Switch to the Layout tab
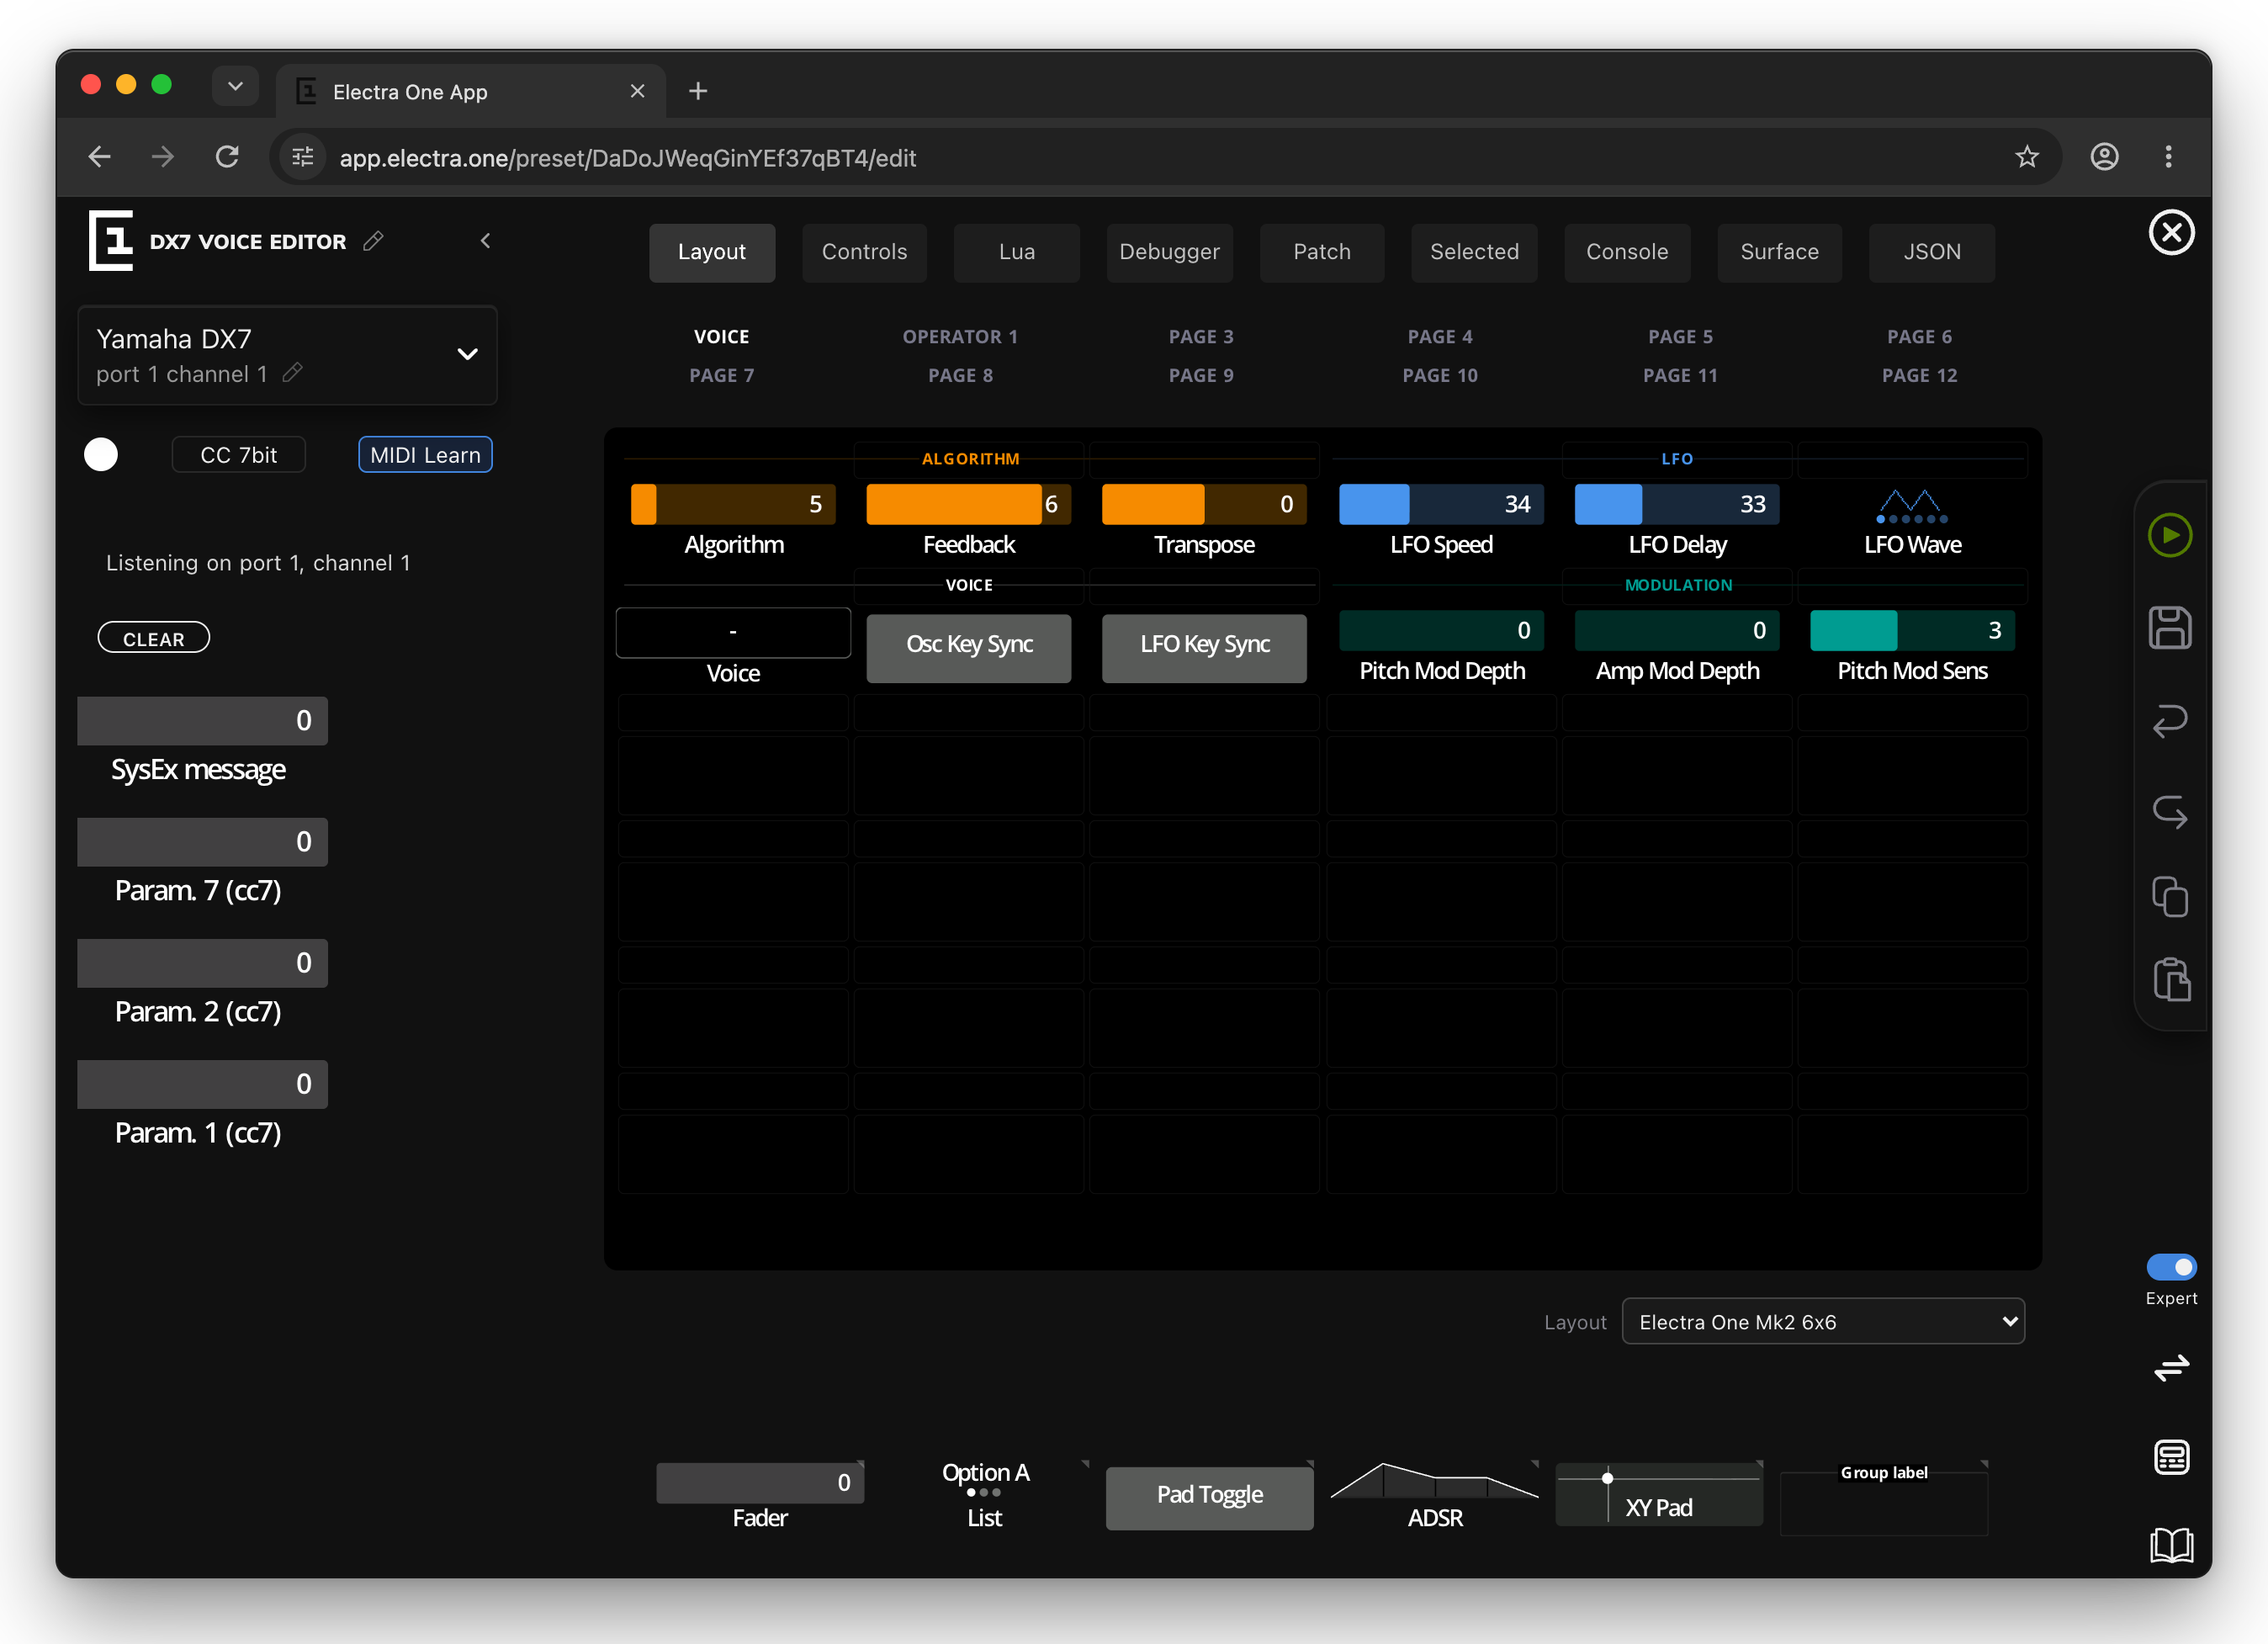 (x=712, y=252)
